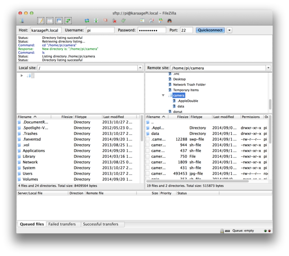Disconnect from the server (red X icon)

[114, 20]
